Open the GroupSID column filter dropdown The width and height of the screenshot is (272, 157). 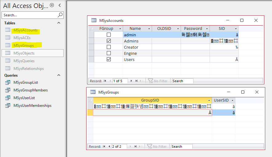[209, 100]
